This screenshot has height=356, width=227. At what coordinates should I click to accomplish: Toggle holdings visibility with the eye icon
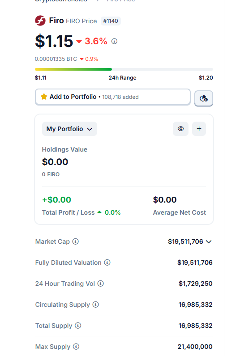[x=180, y=129]
